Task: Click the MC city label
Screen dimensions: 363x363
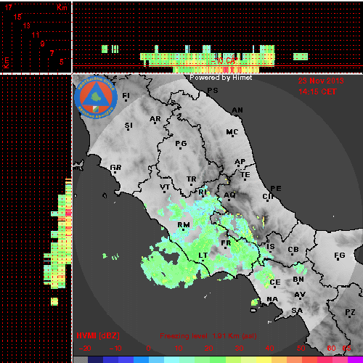Action: (232, 132)
